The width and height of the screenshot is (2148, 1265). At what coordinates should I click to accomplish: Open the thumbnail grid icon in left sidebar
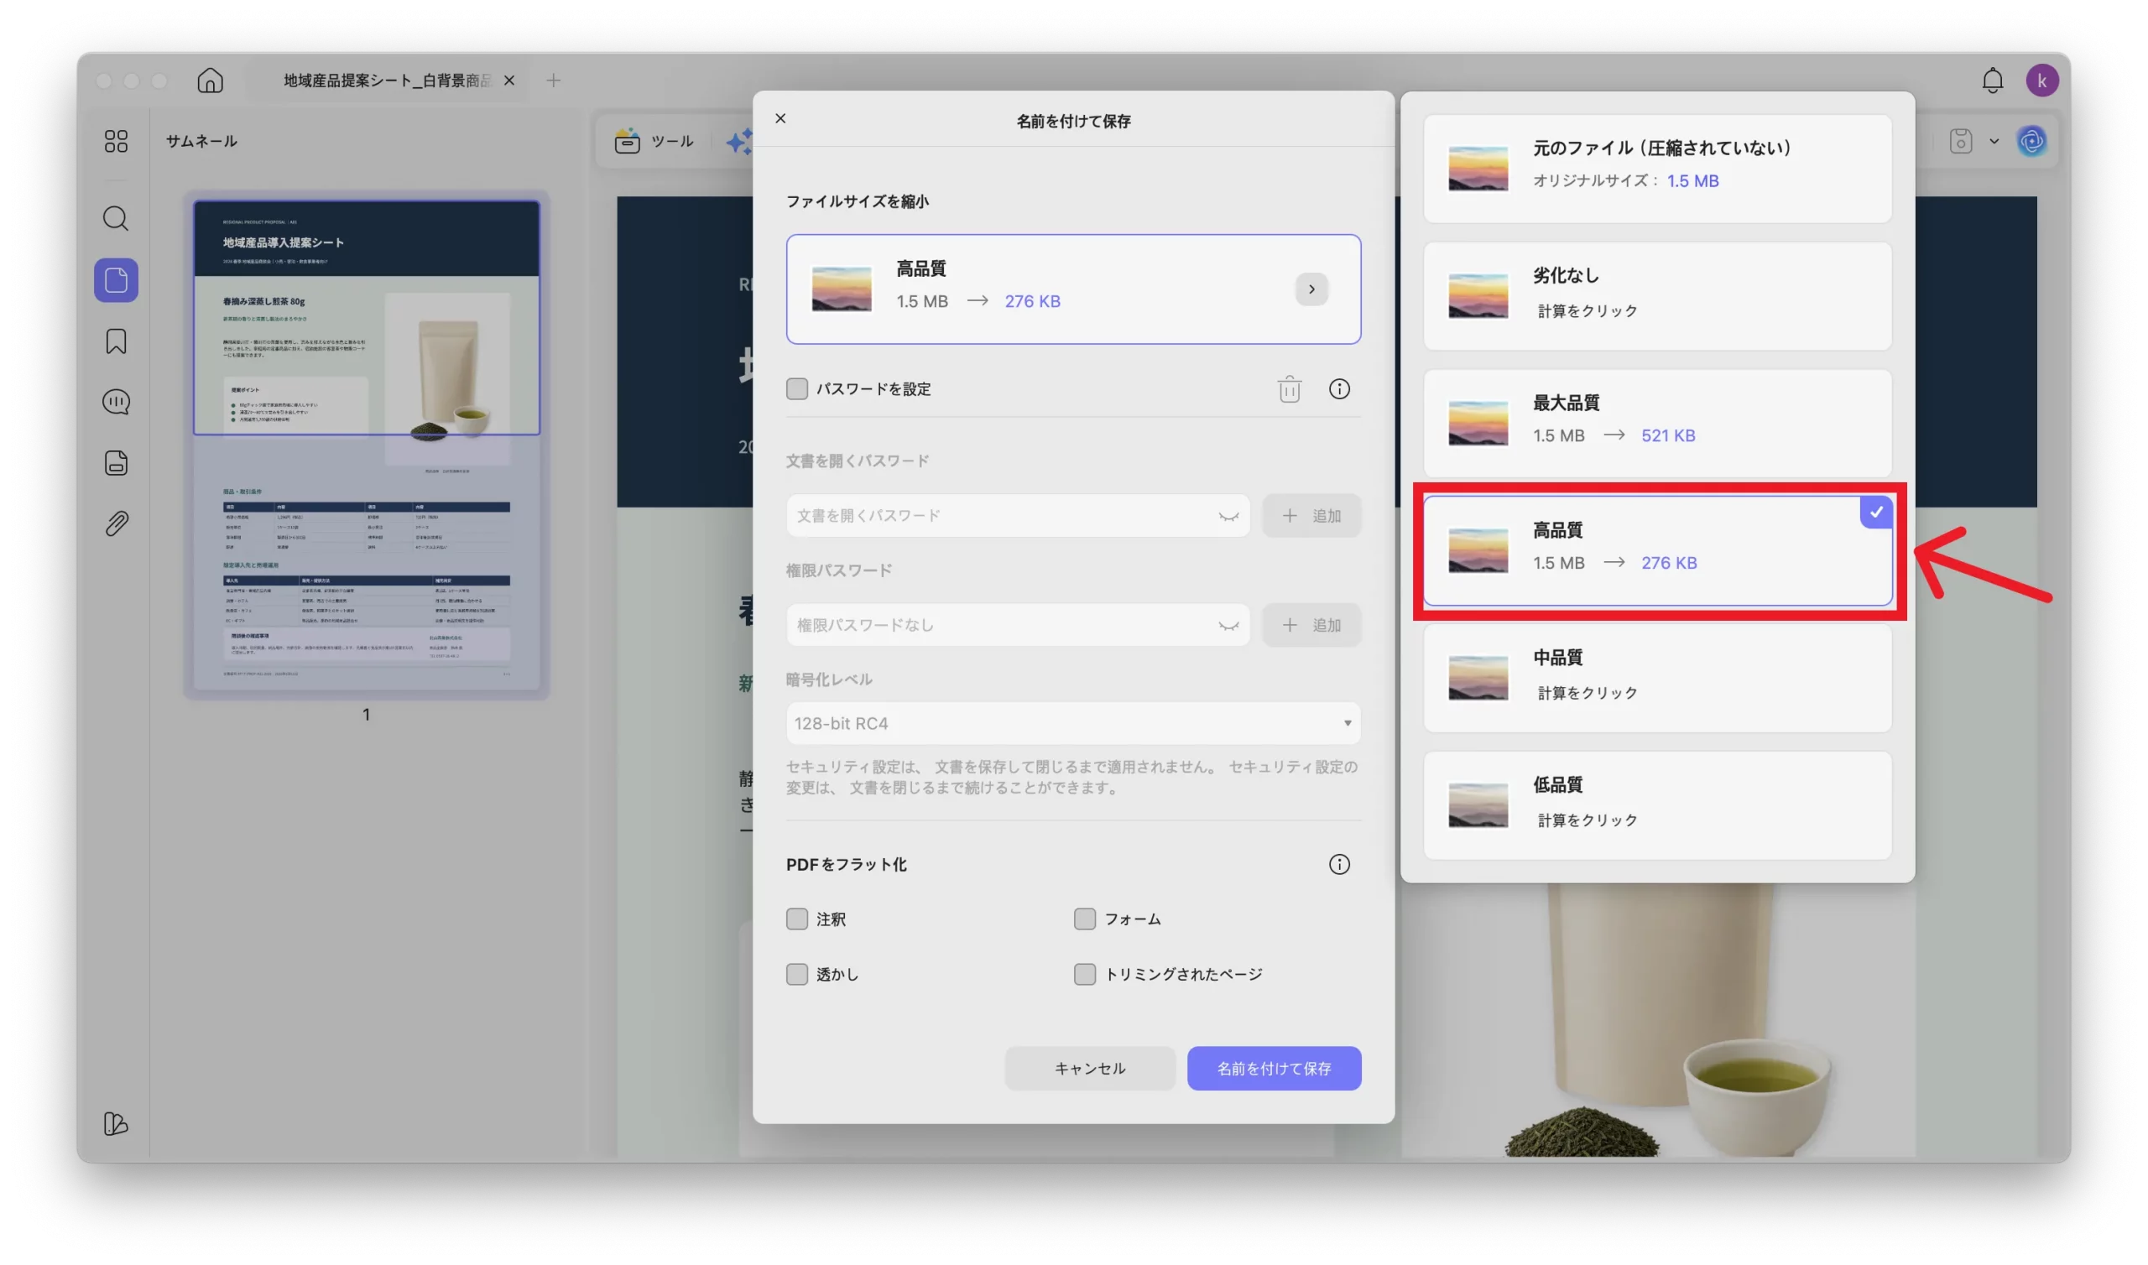pos(116,141)
